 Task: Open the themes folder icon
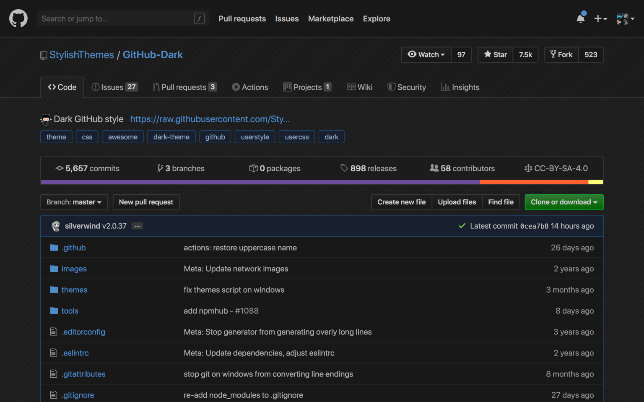click(54, 289)
